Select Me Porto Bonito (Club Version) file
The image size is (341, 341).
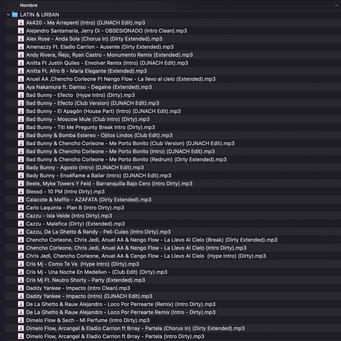[x=130, y=143]
